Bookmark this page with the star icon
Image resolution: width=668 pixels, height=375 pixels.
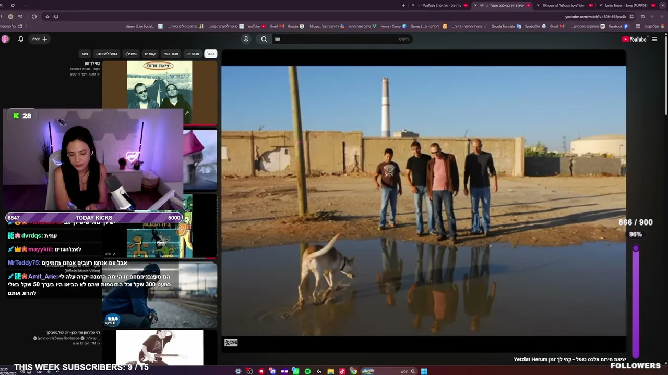pos(47,17)
